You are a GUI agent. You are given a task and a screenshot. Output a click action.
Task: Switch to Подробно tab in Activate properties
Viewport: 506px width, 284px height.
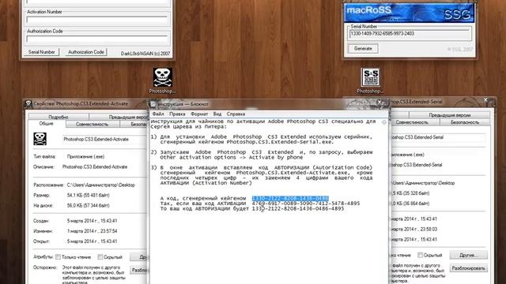point(59,117)
